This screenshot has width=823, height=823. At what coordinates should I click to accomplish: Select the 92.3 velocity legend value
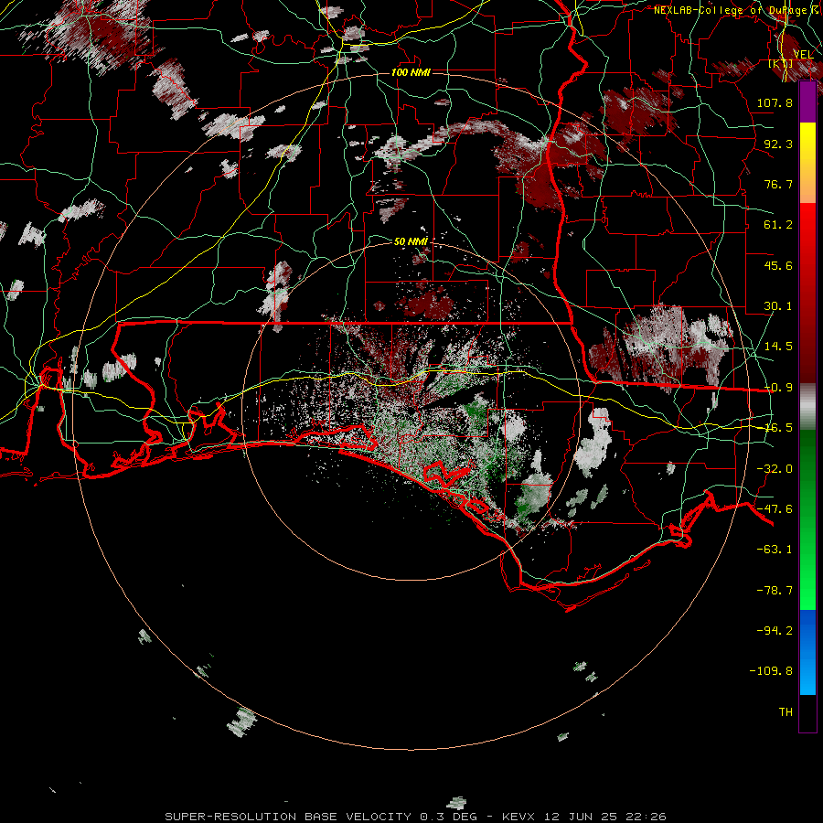pos(778,144)
